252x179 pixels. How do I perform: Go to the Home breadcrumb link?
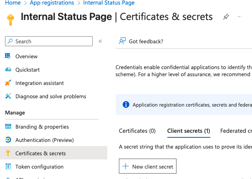pyautogui.click(x=13, y=3)
